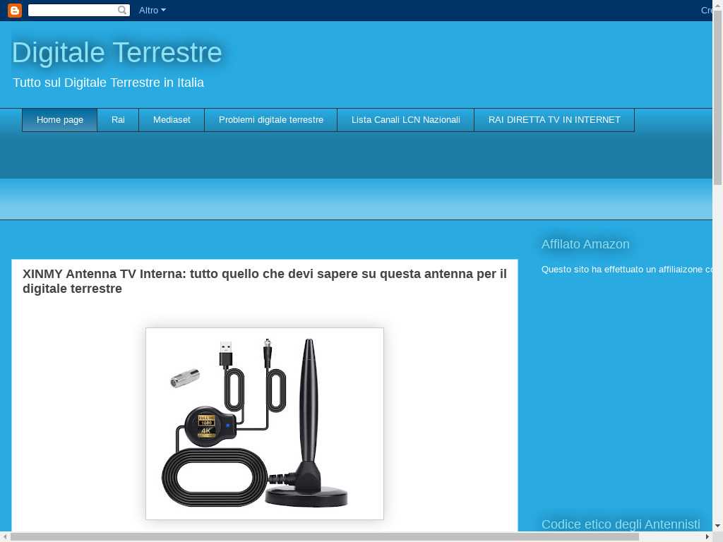This screenshot has height=542, width=723.
Task: Open Lista Canali LCN Nazionali tab
Action: [x=406, y=120]
